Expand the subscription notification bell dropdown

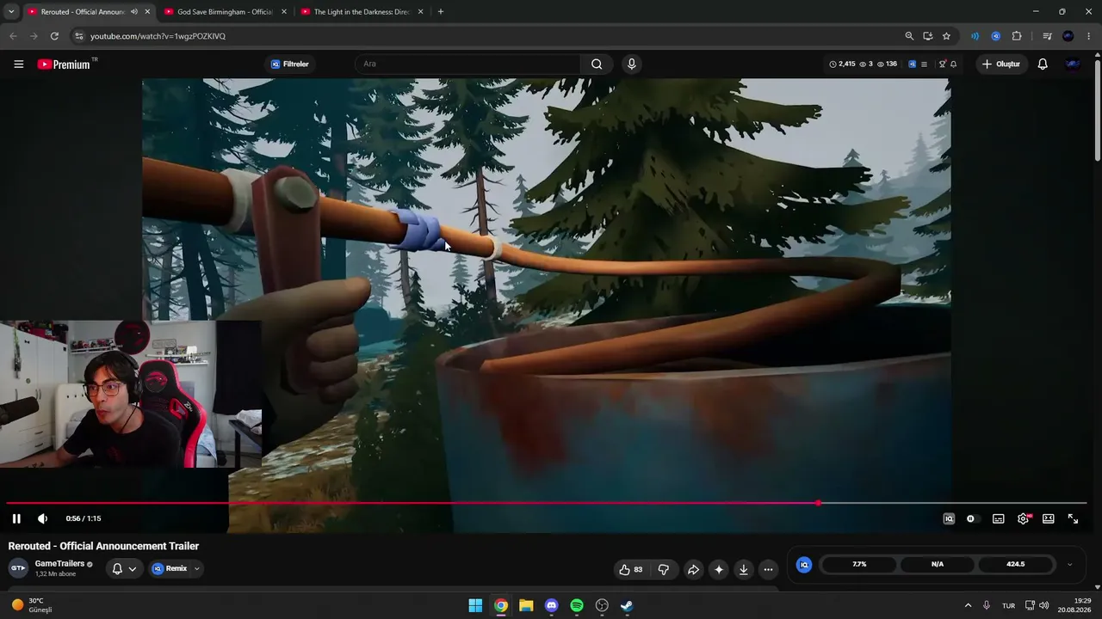pos(124,568)
